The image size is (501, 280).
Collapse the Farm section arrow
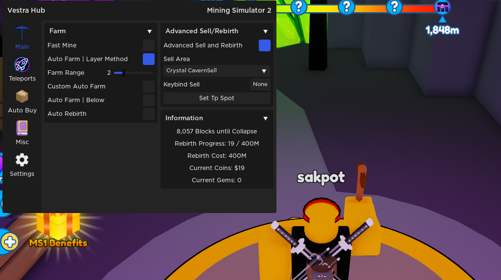150,31
